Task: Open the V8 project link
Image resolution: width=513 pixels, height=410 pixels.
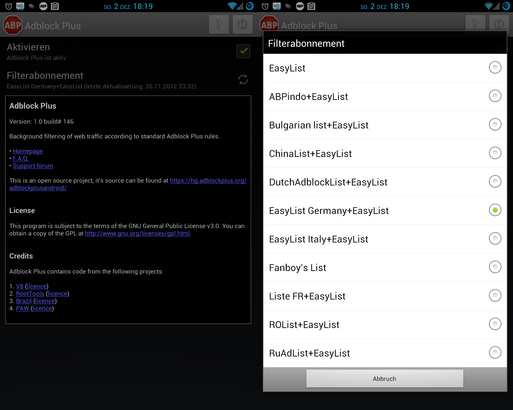Action: (x=20, y=286)
